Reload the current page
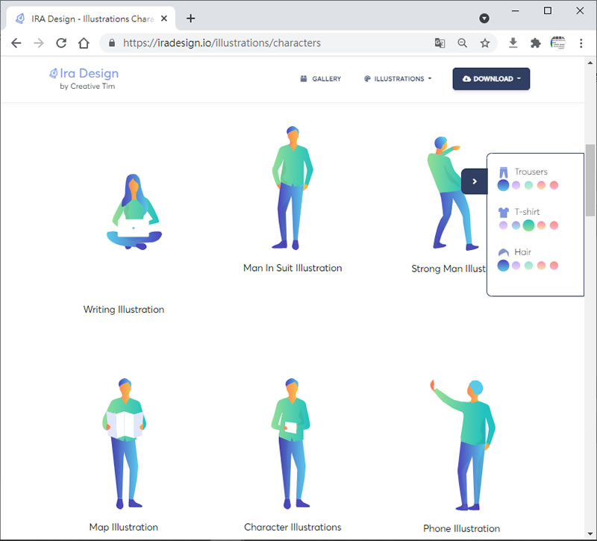 (61, 43)
